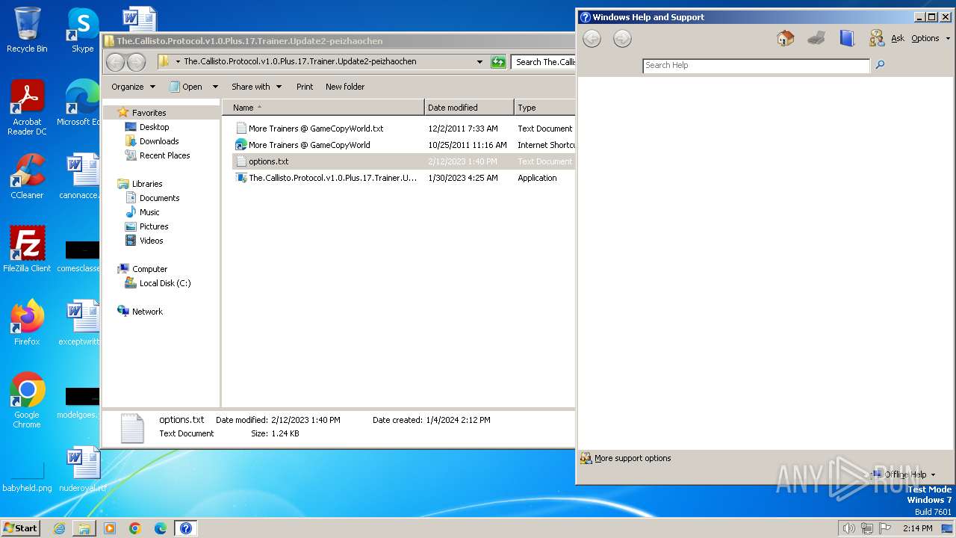
Task: Click the address bar root folder arrow
Action: [x=178, y=62]
